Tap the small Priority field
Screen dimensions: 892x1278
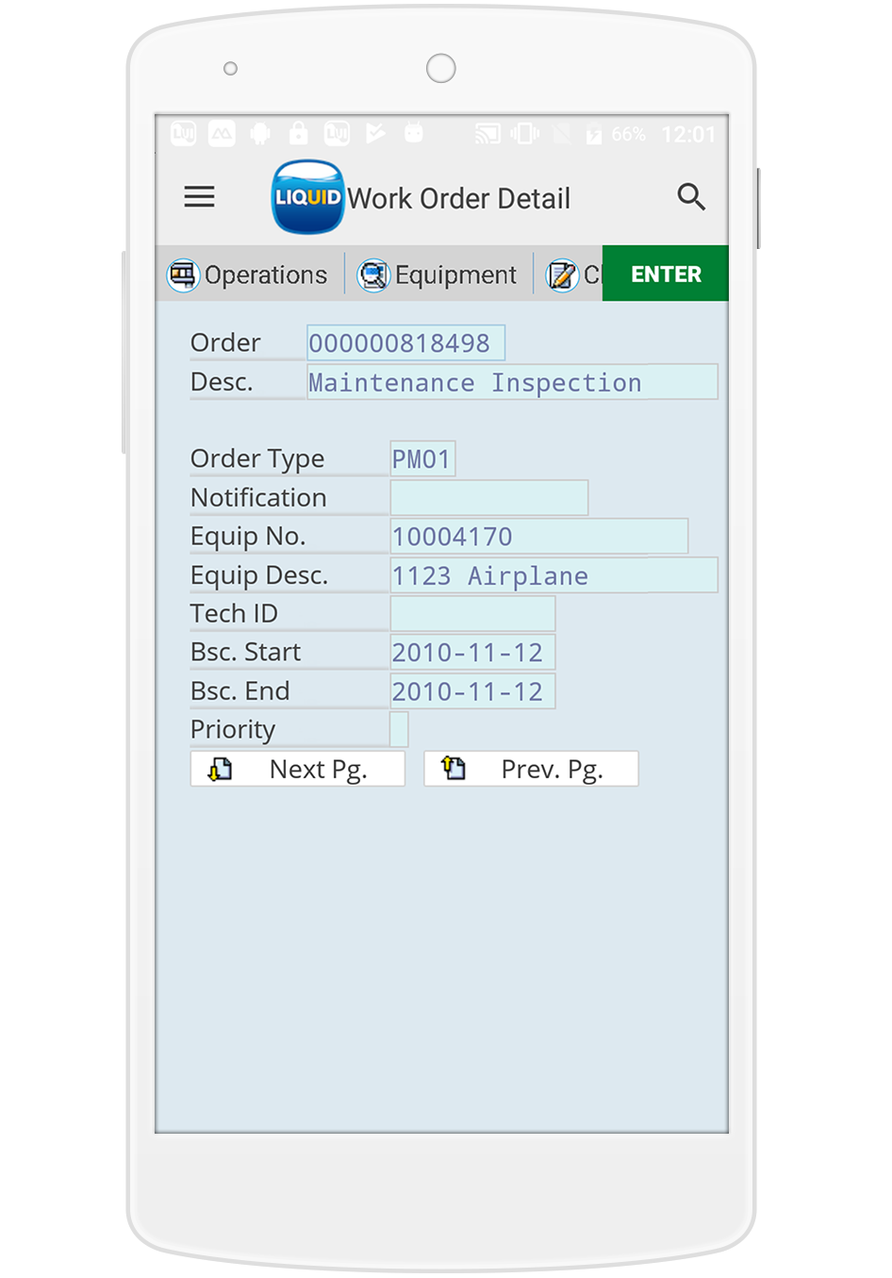click(x=399, y=730)
